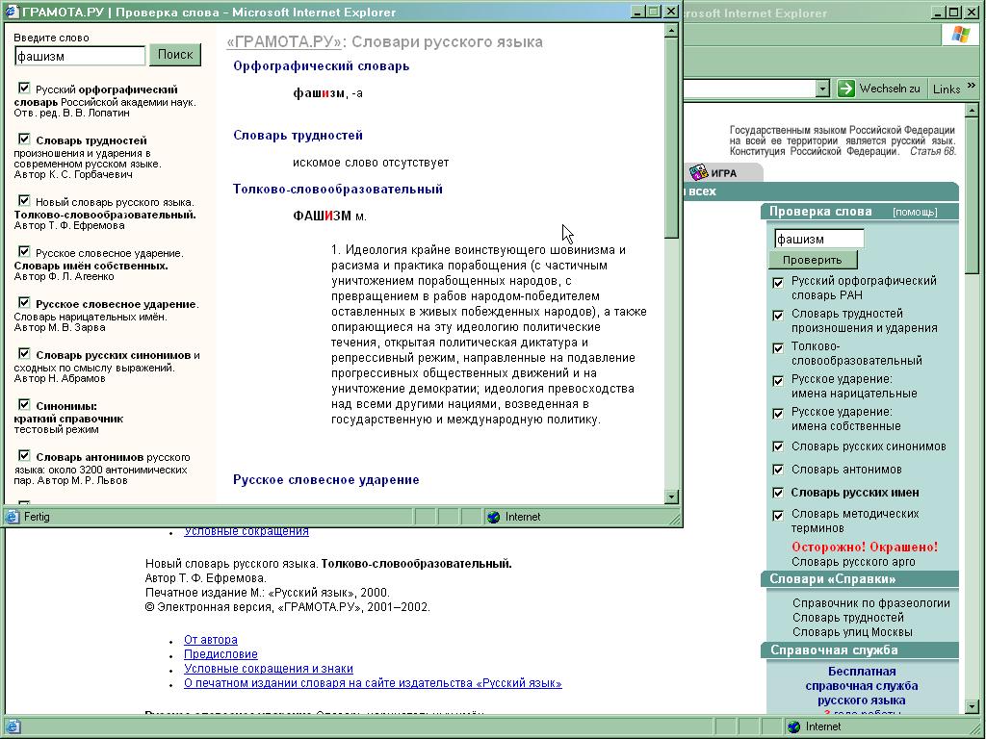
Task: Open Справочник по фразеологии link
Action: (x=870, y=603)
